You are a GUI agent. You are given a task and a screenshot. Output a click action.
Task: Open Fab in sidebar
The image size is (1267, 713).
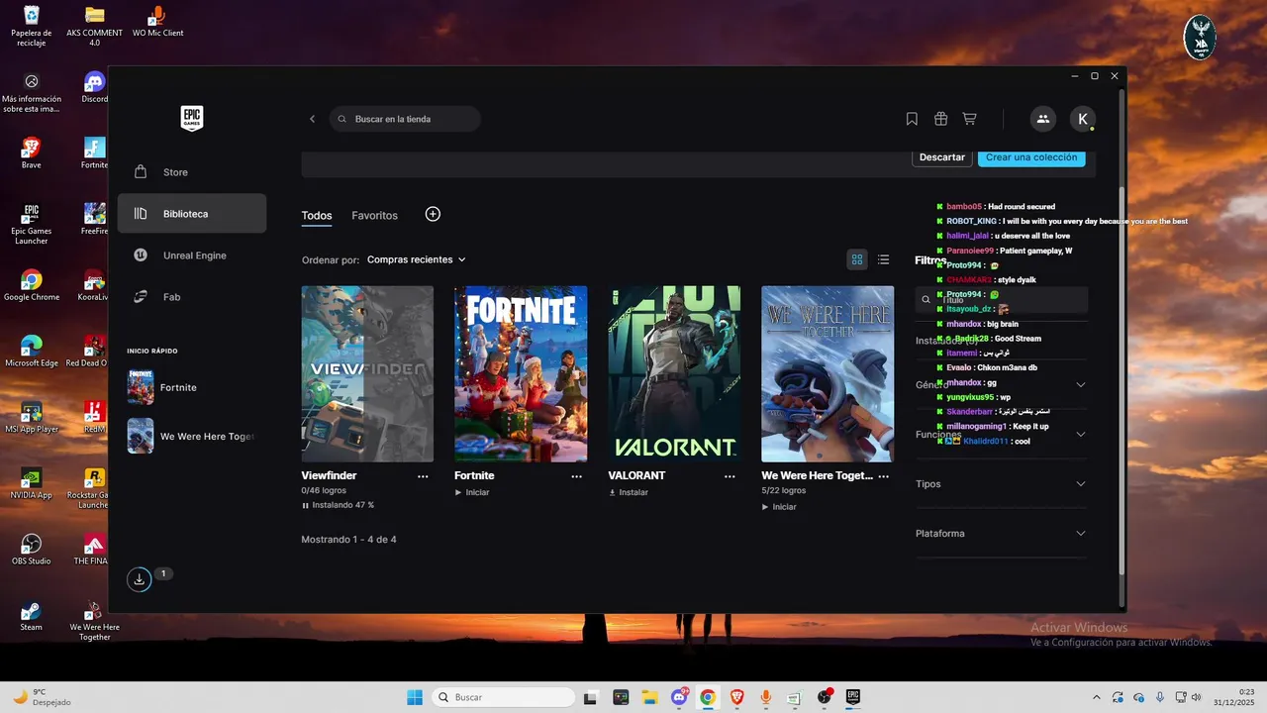pos(192,297)
